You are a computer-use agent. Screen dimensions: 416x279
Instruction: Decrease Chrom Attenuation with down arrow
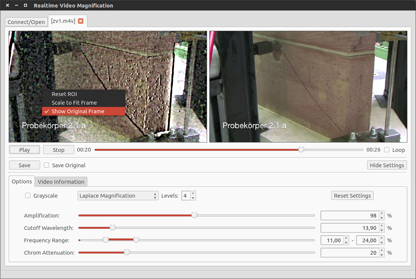[x=381, y=255]
